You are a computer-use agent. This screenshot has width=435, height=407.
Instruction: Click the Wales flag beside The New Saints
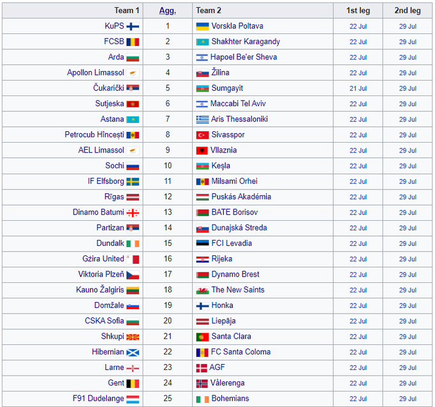pos(202,290)
